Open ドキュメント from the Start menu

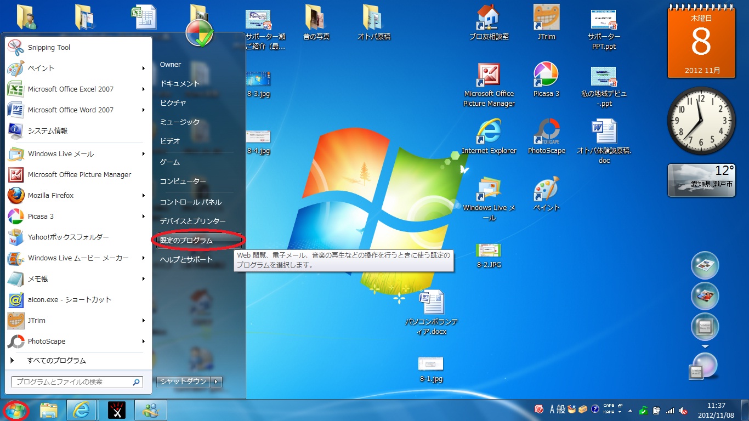[197, 83]
